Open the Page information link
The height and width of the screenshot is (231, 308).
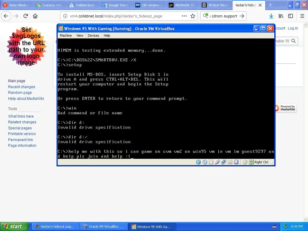pos(22,146)
